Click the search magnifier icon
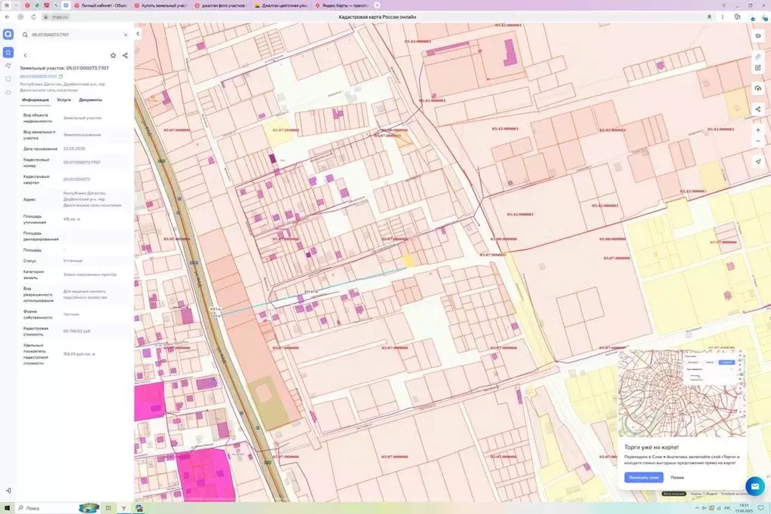The image size is (771, 514). coord(25,35)
